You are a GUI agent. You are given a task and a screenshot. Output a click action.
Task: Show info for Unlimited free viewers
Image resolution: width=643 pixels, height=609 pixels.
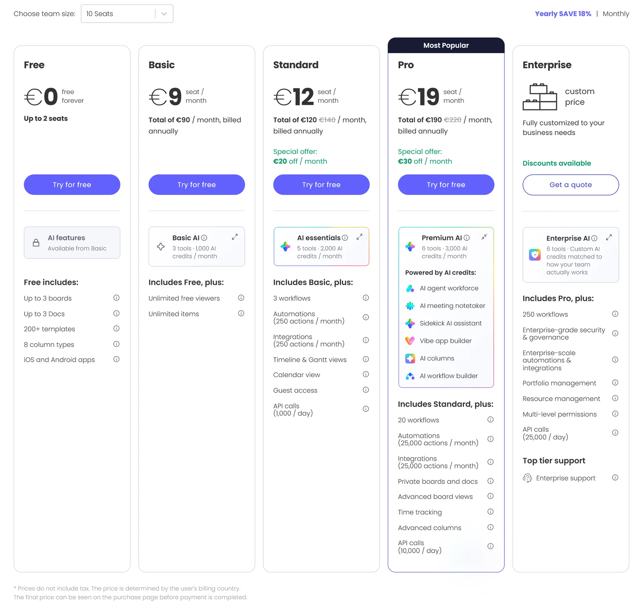(241, 298)
